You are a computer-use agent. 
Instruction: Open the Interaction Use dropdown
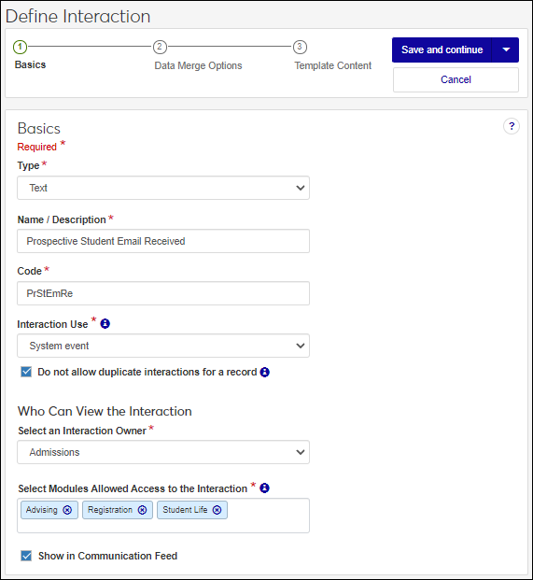click(163, 346)
